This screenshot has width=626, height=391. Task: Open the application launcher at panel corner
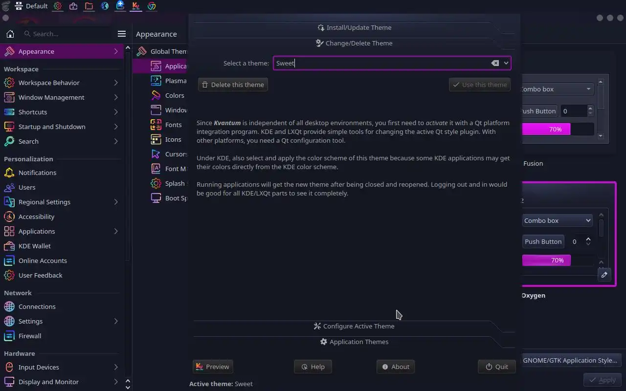[5, 6]
